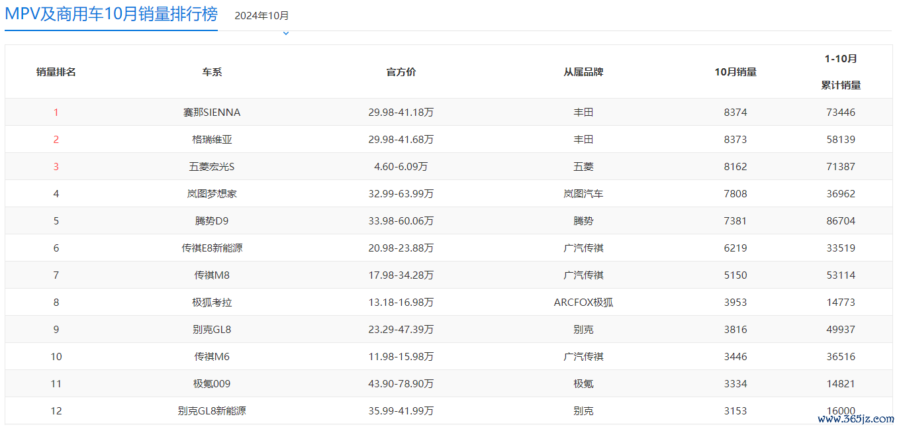Open the 传祺E8新能源 car series

(x=212, y=248)
